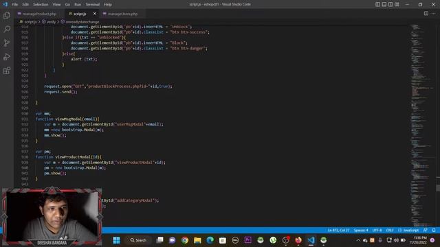The width and height of the screenshot is (440, 247).
Task: Click Visual Studio Code taskbar icon
Action: point(311,240)
